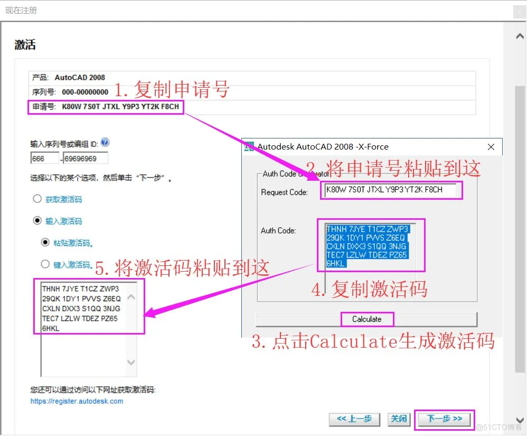Click the Request Code label in X-Force
Image resolution: width=527 pixels, height=436 pixels.
tap(284, 192)
